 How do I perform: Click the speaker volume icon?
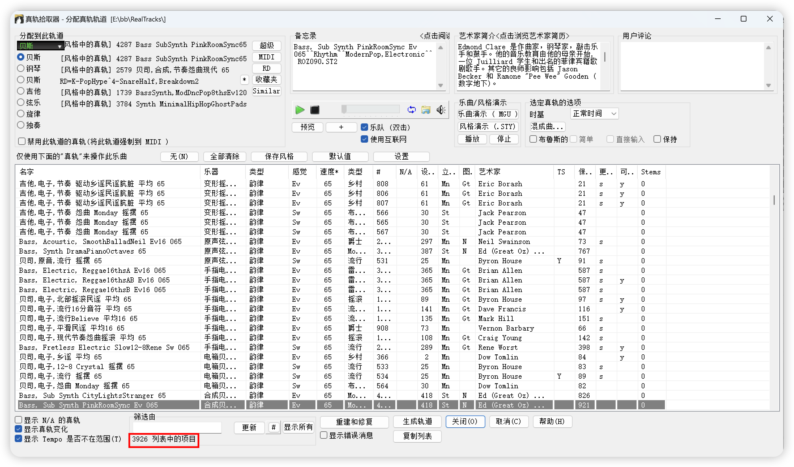point(441,110)
